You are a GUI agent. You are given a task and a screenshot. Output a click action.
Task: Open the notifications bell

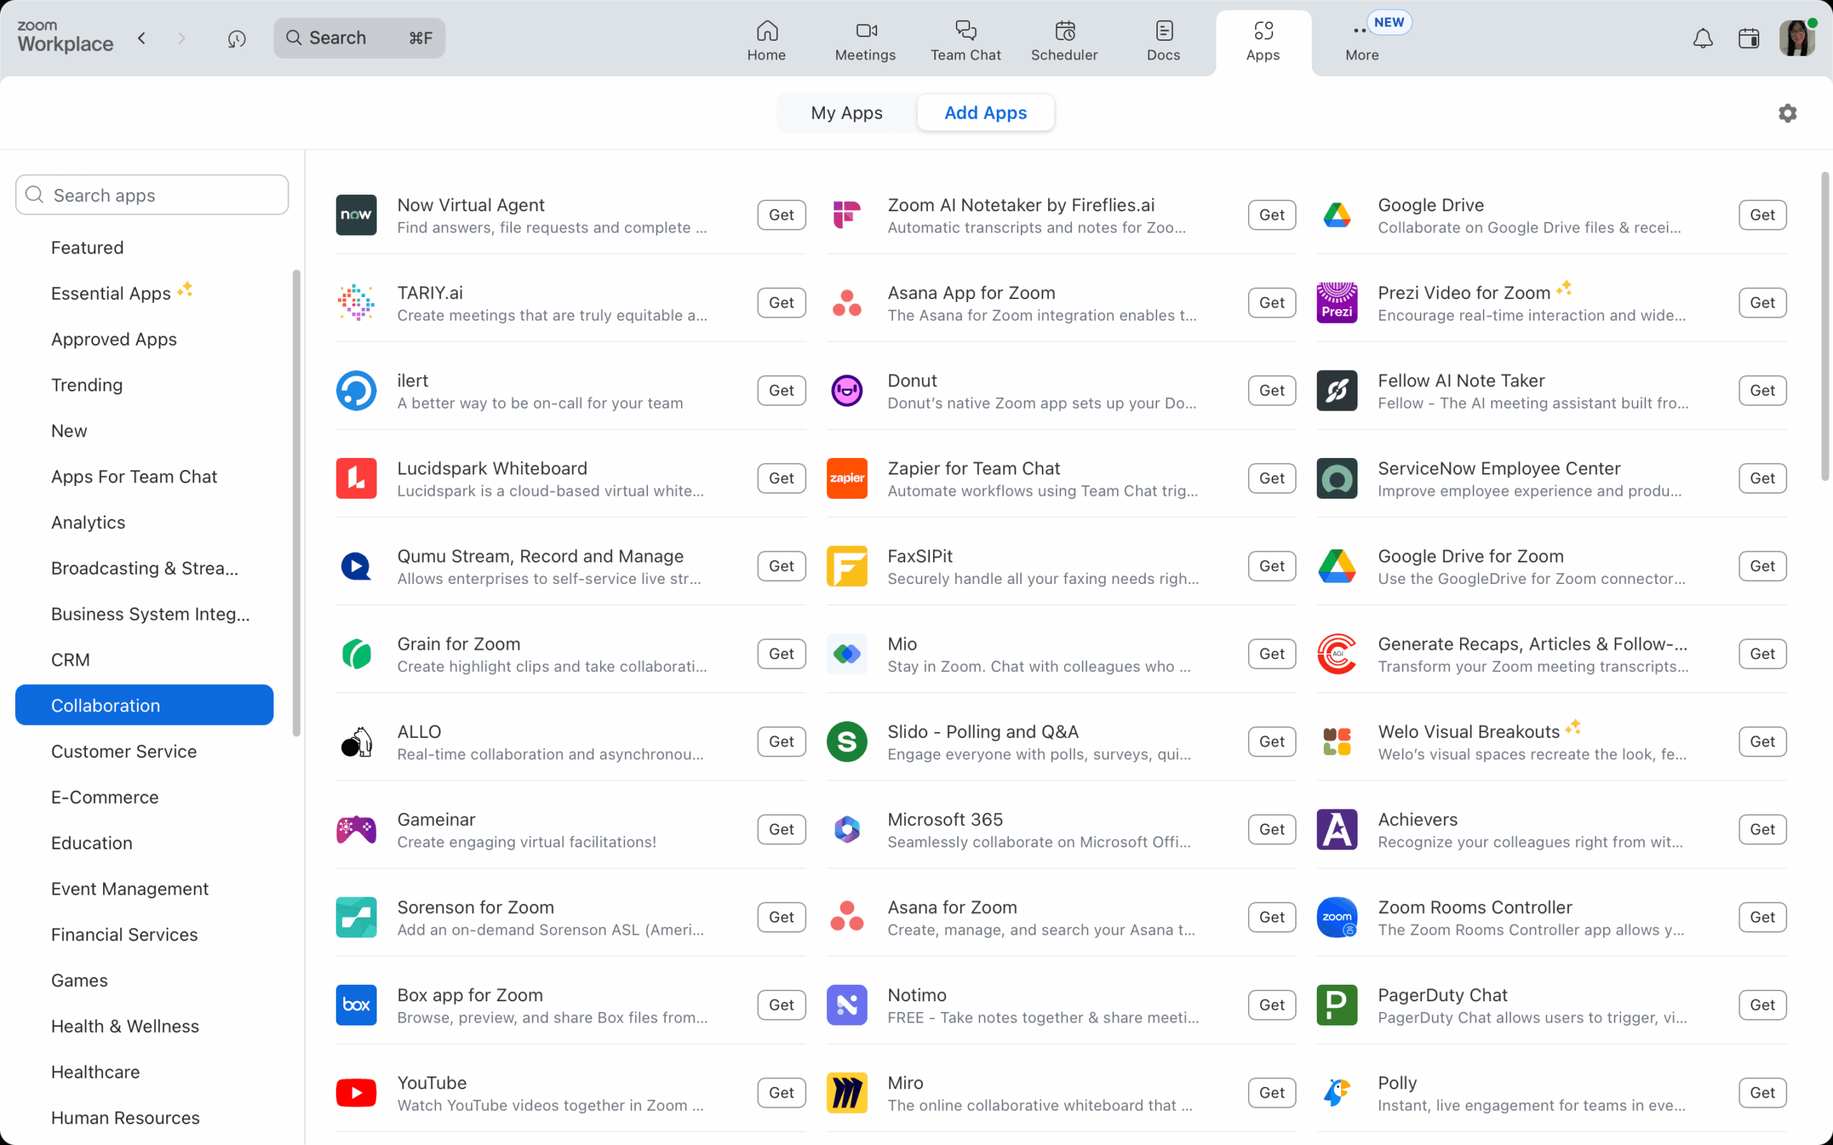pos(1703,38)
